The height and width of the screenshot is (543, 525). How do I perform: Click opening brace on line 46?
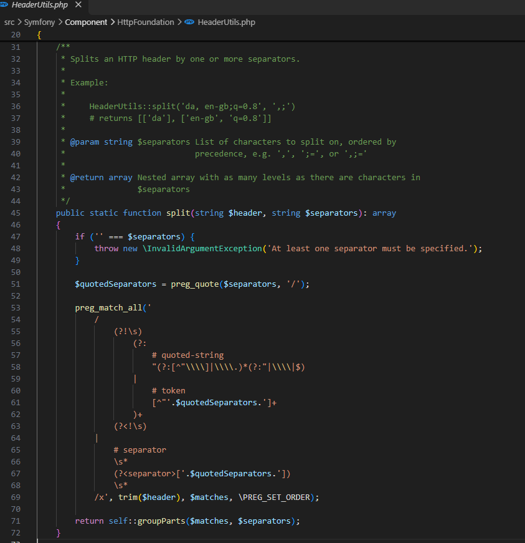coord(58,225)
